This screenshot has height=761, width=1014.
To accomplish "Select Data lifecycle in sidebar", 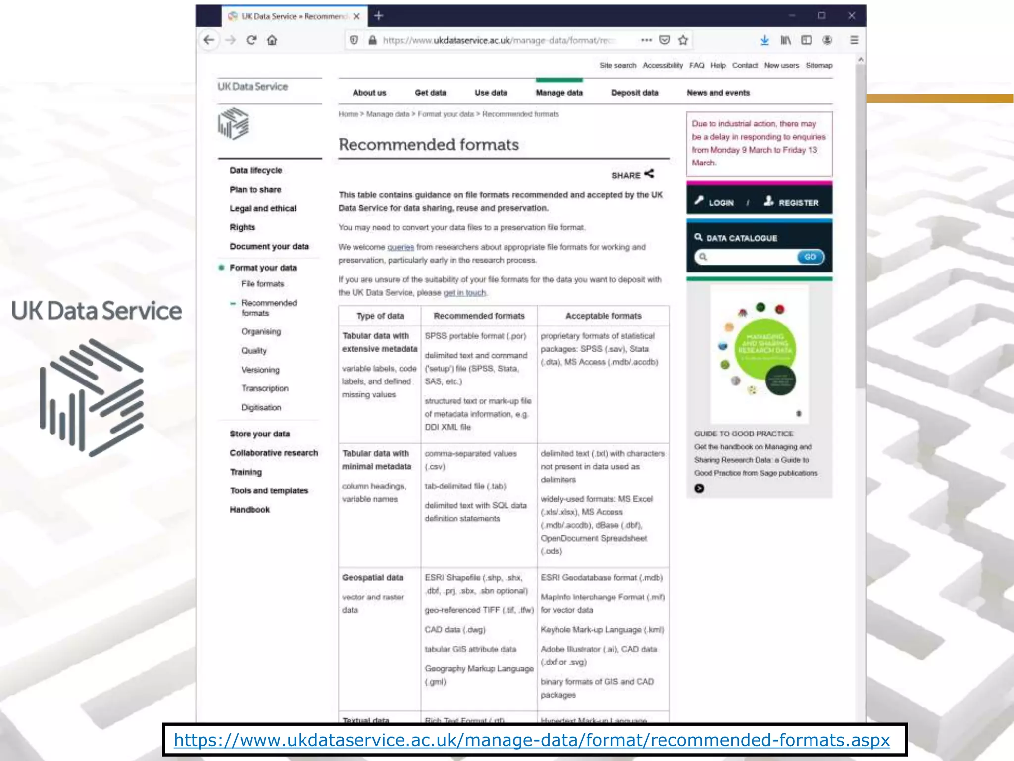I will 255,170.
